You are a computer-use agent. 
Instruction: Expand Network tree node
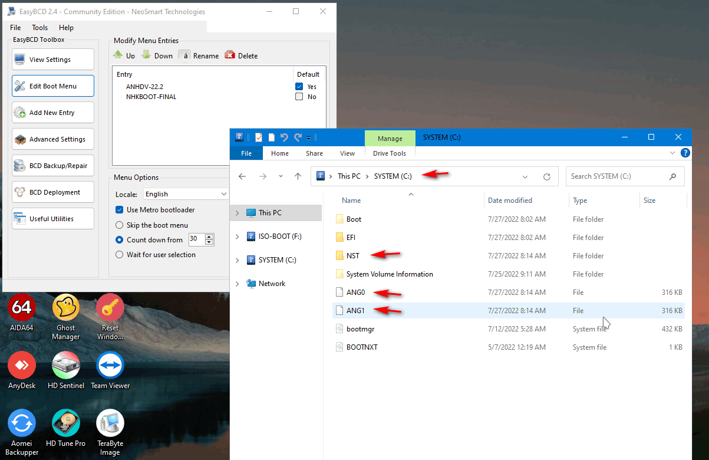click(238, 284)
